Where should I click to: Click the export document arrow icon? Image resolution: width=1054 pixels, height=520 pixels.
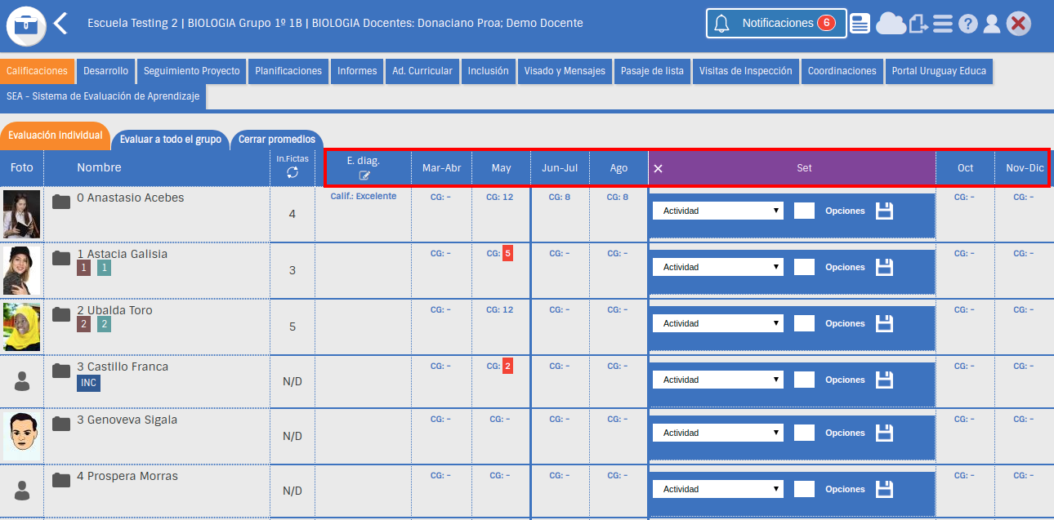(919, 24)
